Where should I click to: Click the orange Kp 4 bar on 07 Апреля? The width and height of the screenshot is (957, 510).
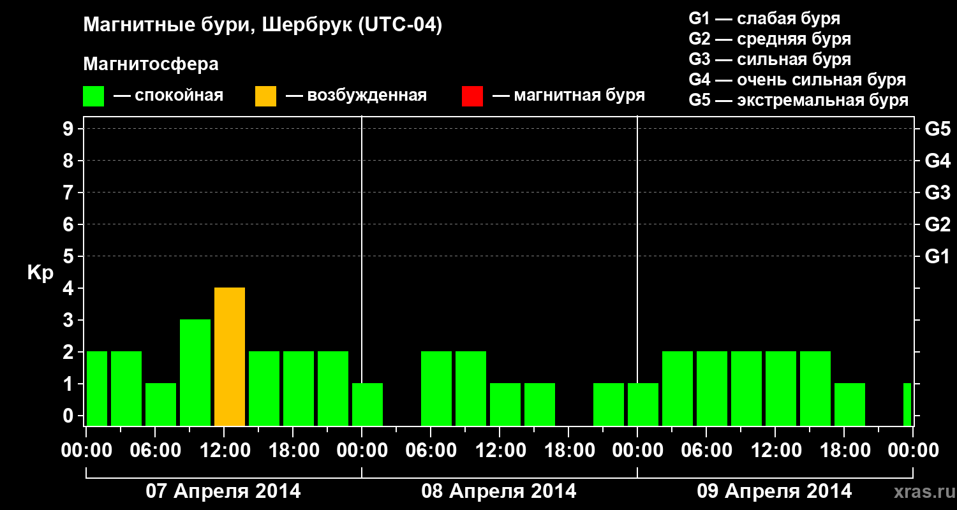(x=230, y=357)
